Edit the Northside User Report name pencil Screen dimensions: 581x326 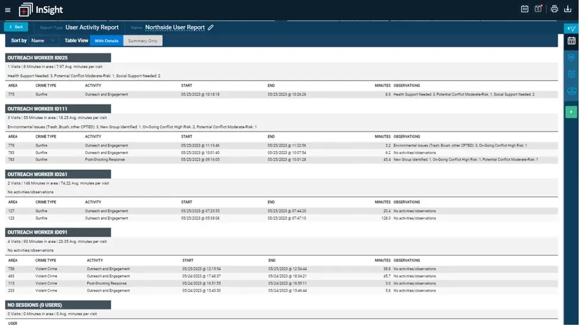[x=211, y=27]
